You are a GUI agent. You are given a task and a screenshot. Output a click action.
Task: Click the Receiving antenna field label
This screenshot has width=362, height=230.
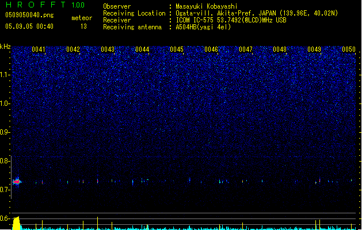point(132,27)
